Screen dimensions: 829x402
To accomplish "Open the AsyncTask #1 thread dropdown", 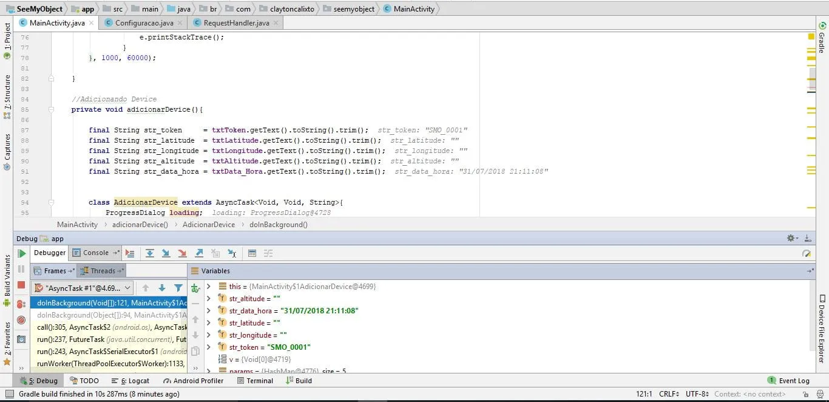I will coord(82,288).
